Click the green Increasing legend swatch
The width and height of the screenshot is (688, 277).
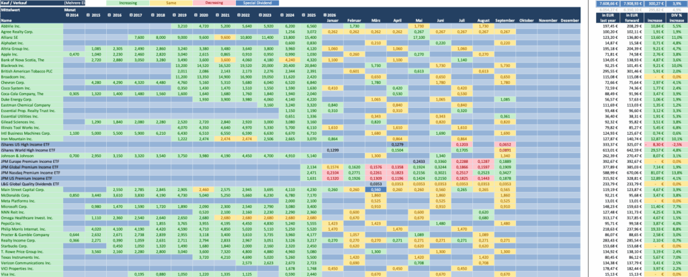pos(128,3)
